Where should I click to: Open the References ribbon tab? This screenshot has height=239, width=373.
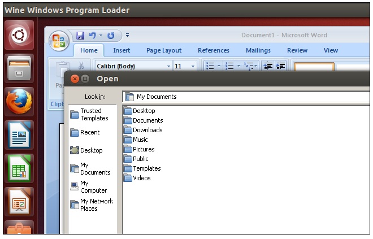pos(214,50)
